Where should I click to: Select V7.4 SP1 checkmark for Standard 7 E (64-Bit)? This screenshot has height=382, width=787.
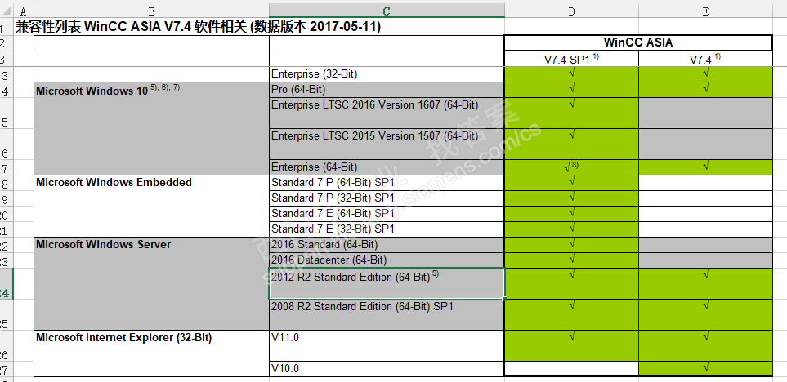[x=571, y=214]
